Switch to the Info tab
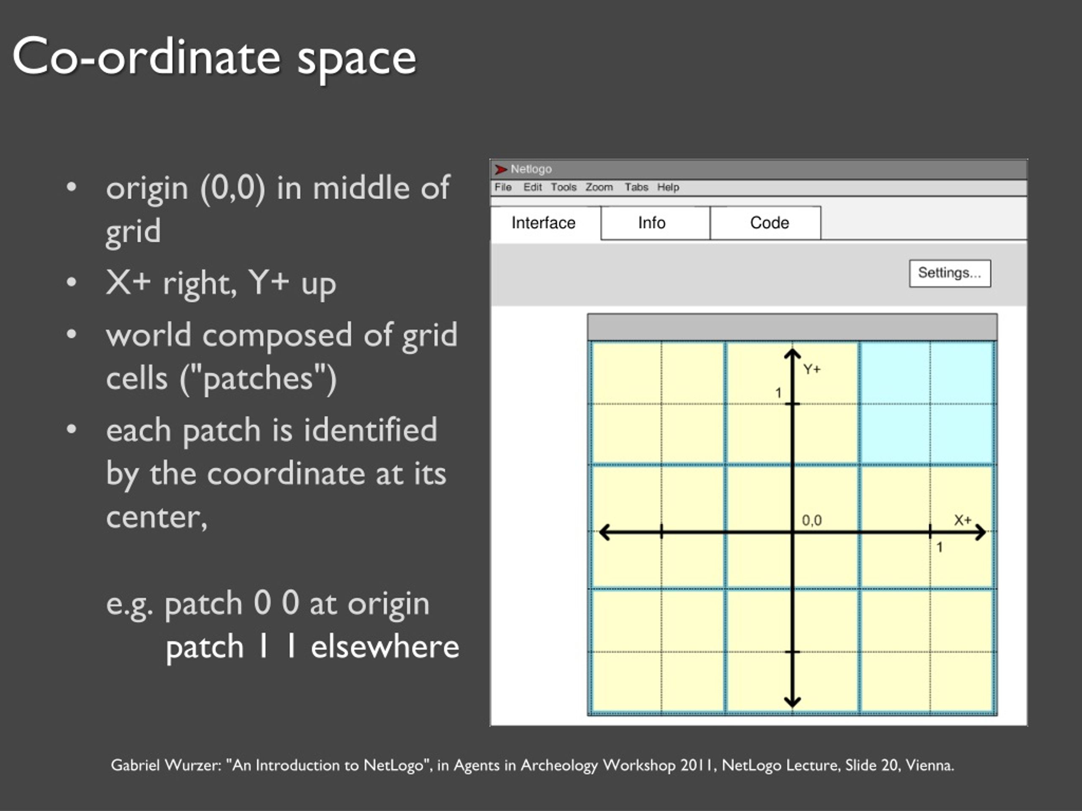This screenshot has width=1082, height=811. coord(655,223)
